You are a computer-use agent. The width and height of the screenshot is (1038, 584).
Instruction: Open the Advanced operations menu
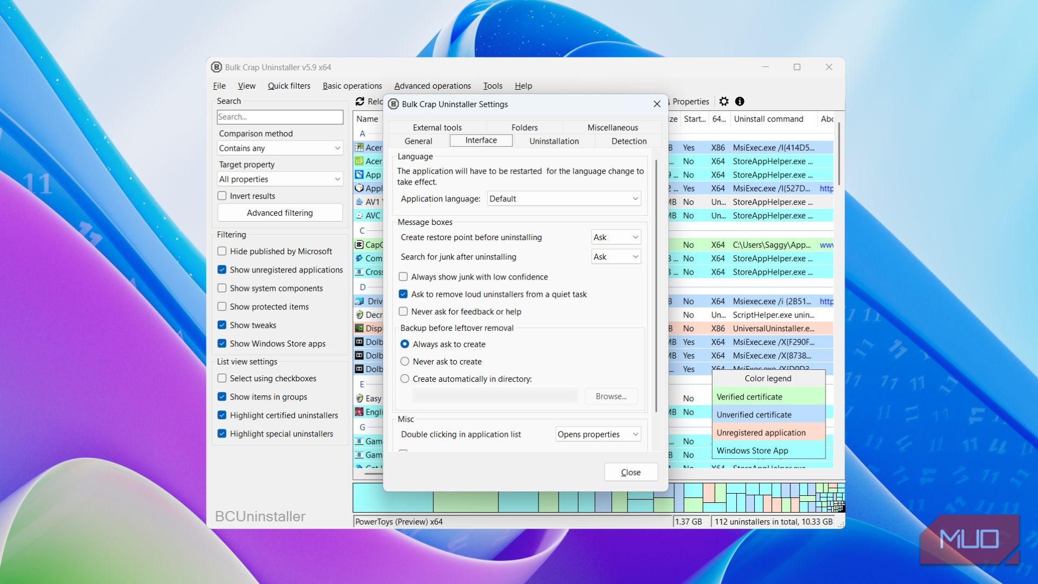(432, 85)
